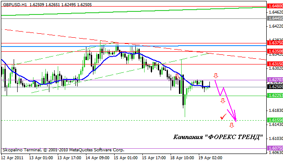Viewport: 283px width, 161px height.
Task: Click the magenta forecast arrow line
Action: [225, 100]
